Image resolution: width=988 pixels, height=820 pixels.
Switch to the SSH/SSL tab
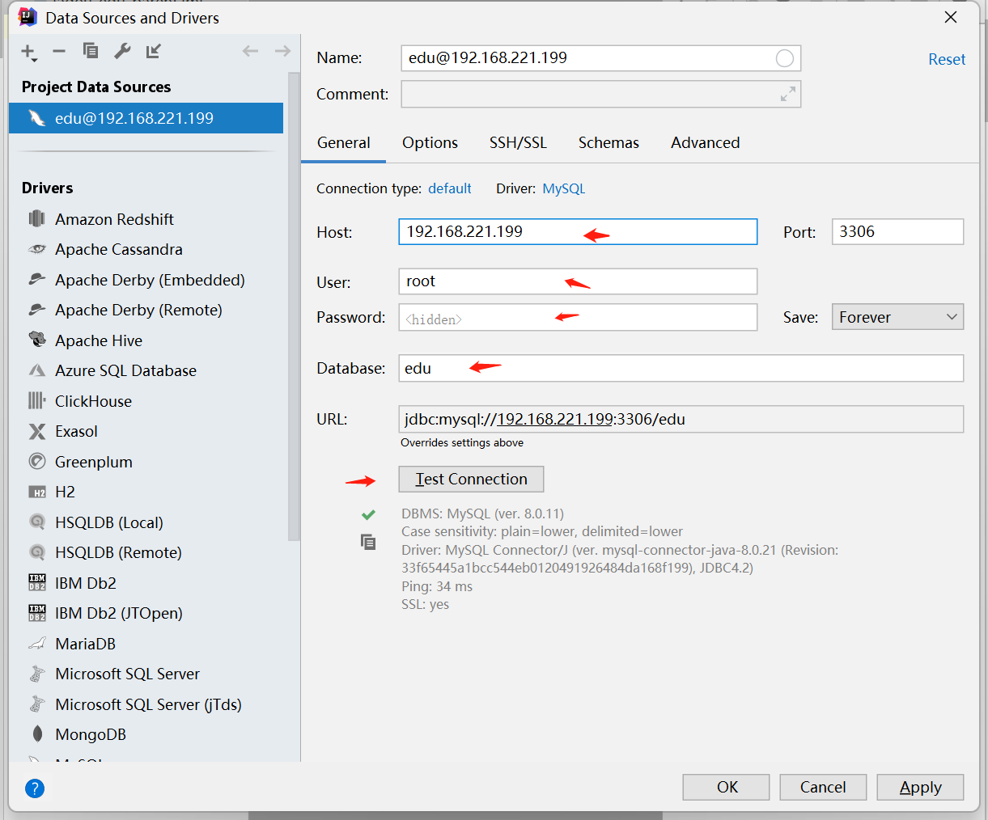click(x=518, y=142)
